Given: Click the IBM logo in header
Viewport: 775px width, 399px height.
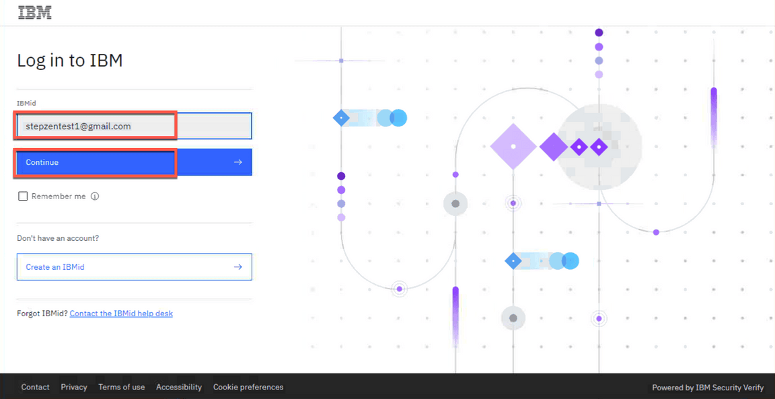Looking at the screenshot, I should [34, 12].
